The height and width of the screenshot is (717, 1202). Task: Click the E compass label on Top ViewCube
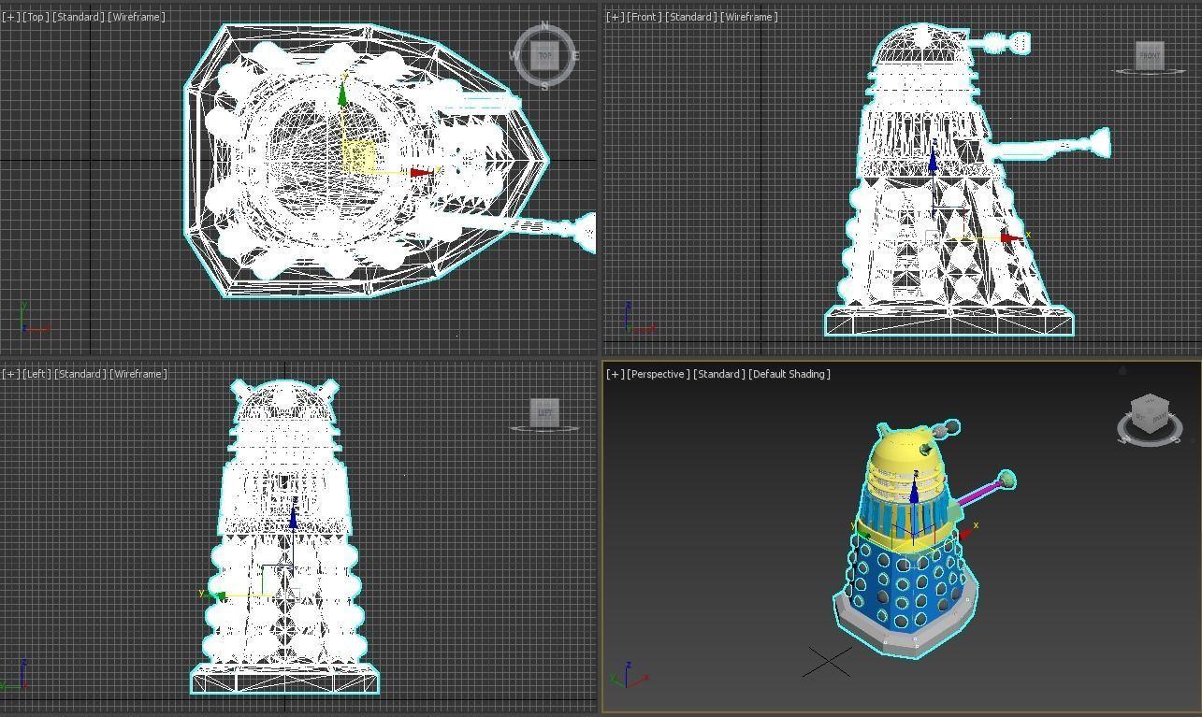(x=575, y=56)
